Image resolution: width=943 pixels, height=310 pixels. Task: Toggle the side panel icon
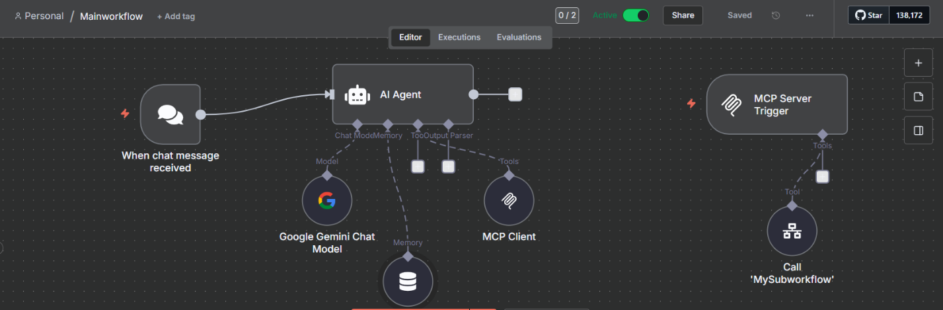(918, 130)
